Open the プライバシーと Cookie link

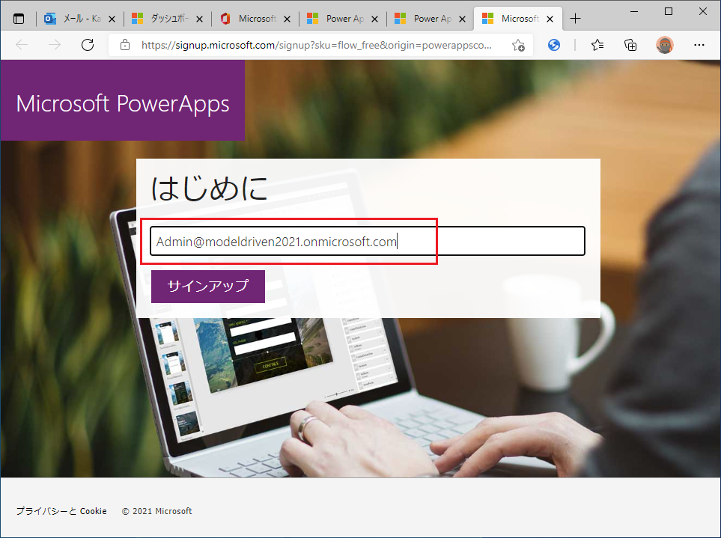[61, 511]
